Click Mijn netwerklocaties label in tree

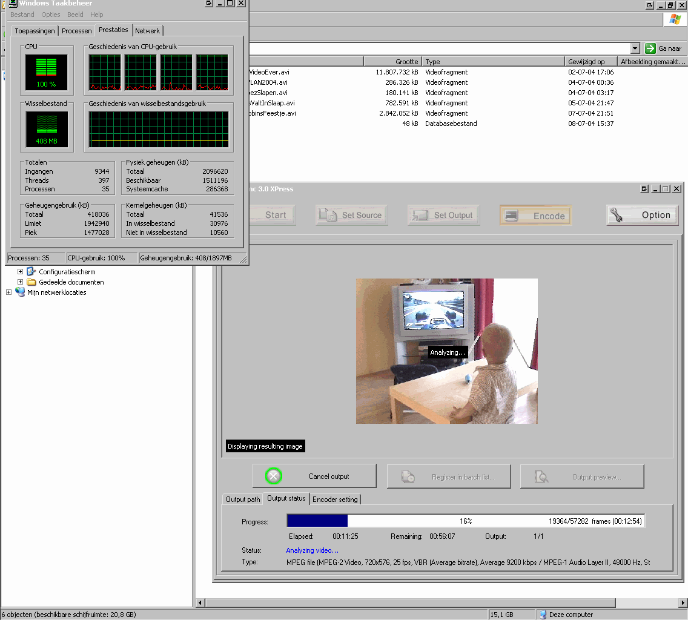pos(56,292)
